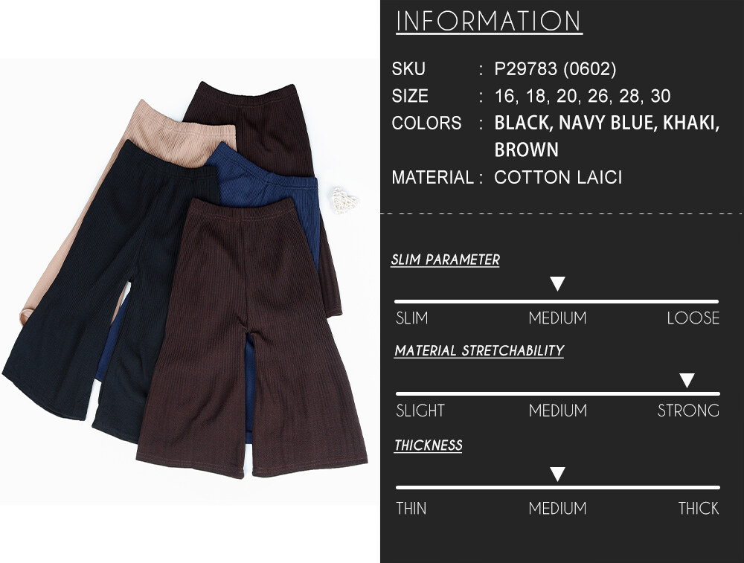
Task: Click the THICKNESS underlined heading
Action: [429, 445]
